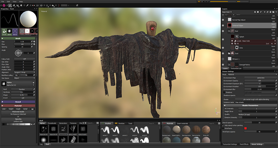Screen dimensions: 278x148
Task: Select the Projection tool in toolbar
Action: point(18,5)
